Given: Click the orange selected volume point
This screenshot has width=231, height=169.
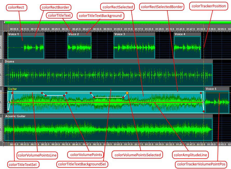Looking at the screenshot, I should 127,93.
